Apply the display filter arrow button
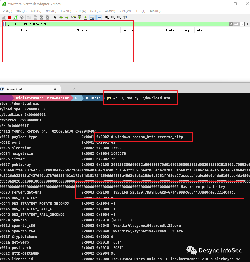Viewport: 250px width, 262px height. 237,24
